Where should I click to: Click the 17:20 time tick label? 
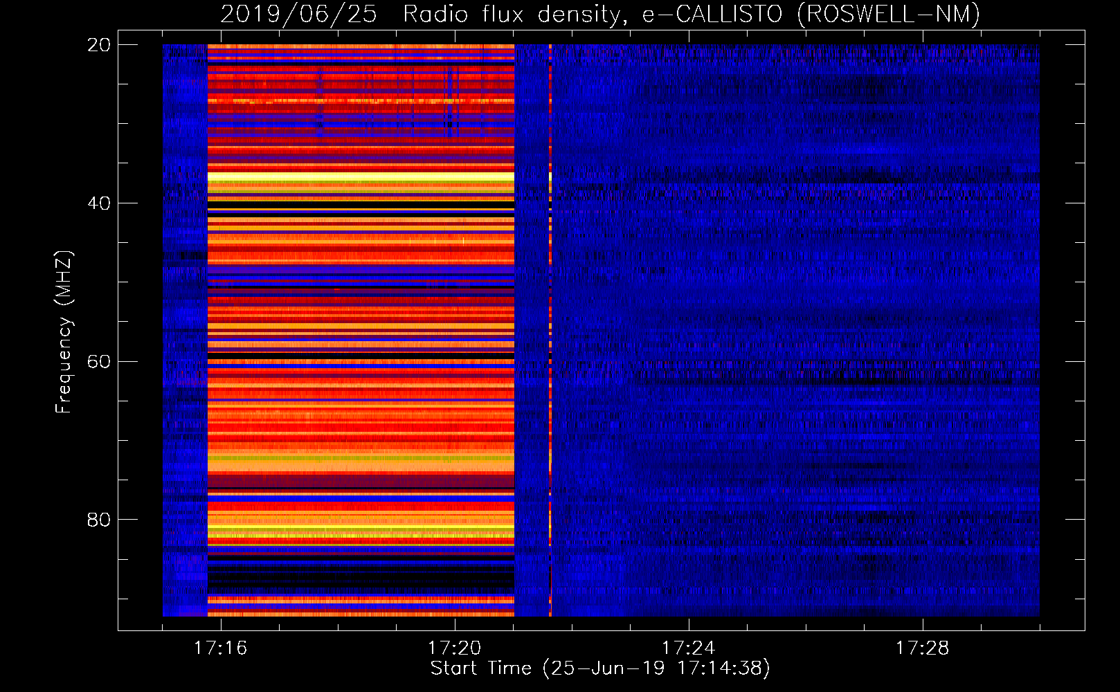454,648
